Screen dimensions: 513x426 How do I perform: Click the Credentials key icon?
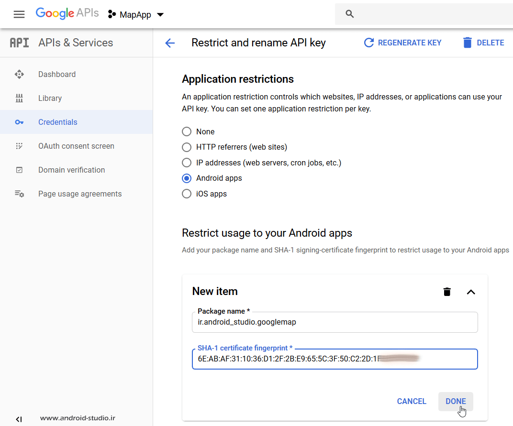tap(19, 122)
